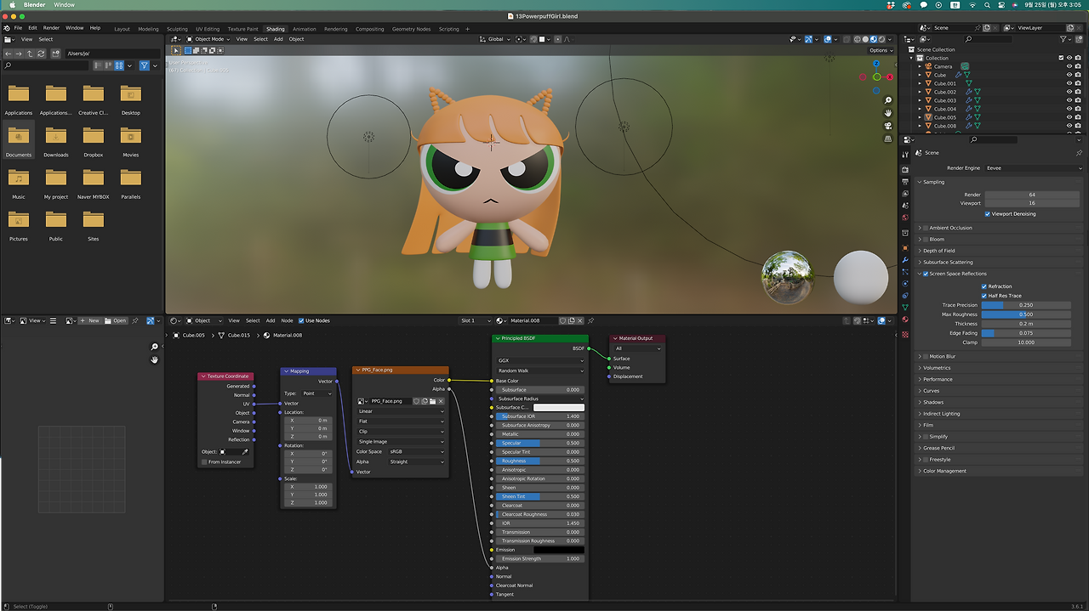Image resolution: width=1089 pixels, height=611 pixels.
Task: Click the Open image button
Action: click(x=117, y=320)
